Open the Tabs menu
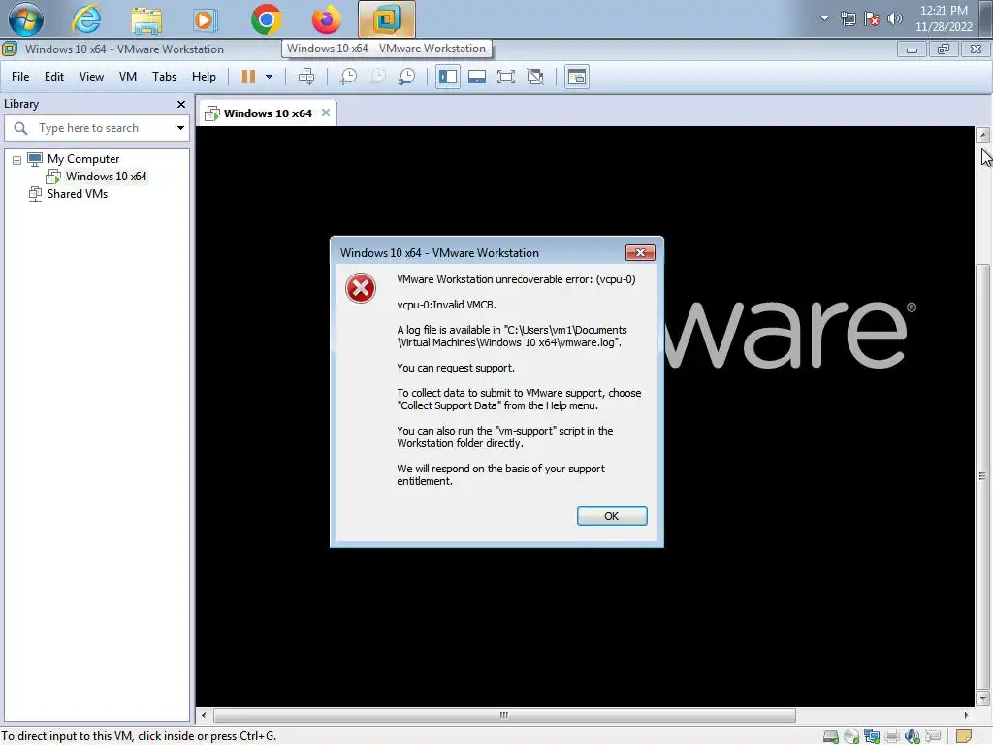The image size is (993, 745). point(164,77)
